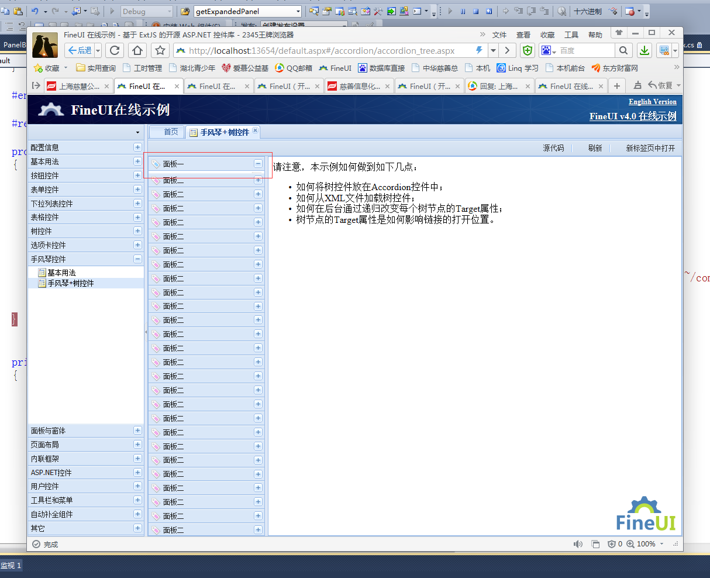Viewport: 710px width, 578px height.
Task: Open a new browser tab with plus
Action: point(616,86)
